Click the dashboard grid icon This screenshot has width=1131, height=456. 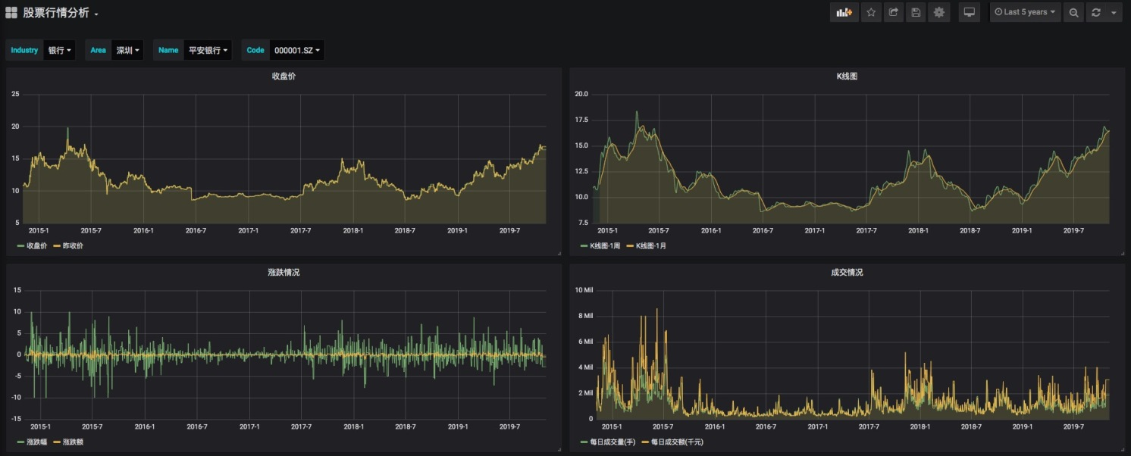pyautogui.click(x=11, y=12)
